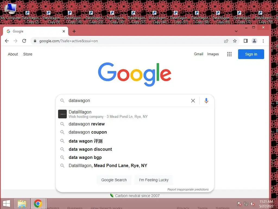This screenshot has height=209, width=278.
Task: Open Chrome side panel icon
Action: tap(245, 41)
